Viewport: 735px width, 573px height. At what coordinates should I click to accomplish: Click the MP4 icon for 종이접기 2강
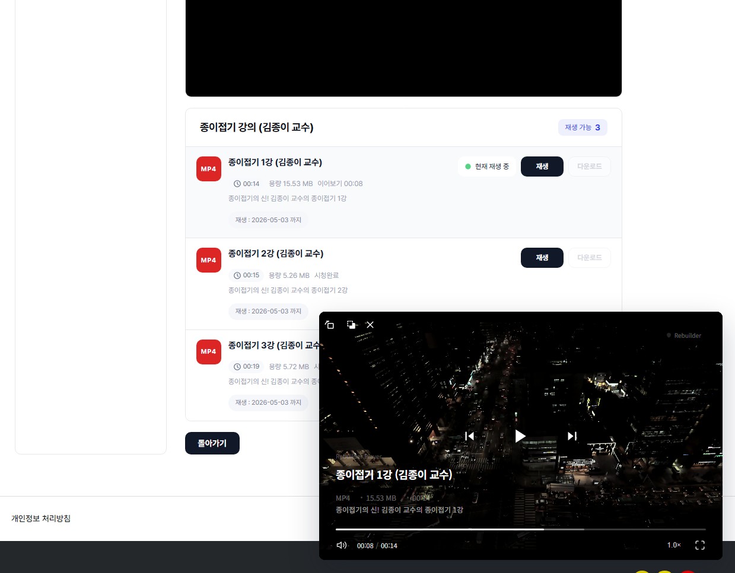tap(209, 260)
